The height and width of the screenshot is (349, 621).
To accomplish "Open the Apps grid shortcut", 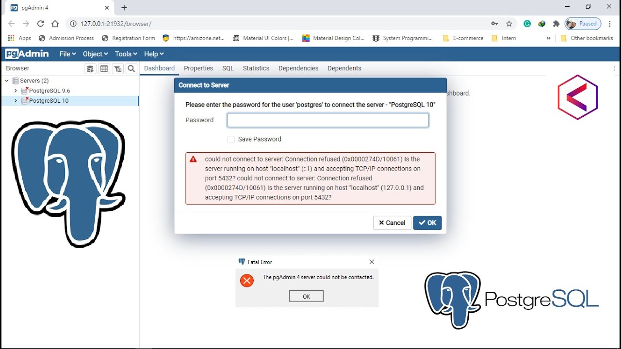I will pos(19,38).
